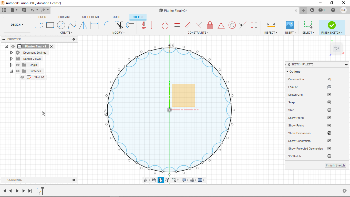Open the DESIGN workspace dropdown
The width and height of the screenshot is (350, 197).
coord(17,25)
